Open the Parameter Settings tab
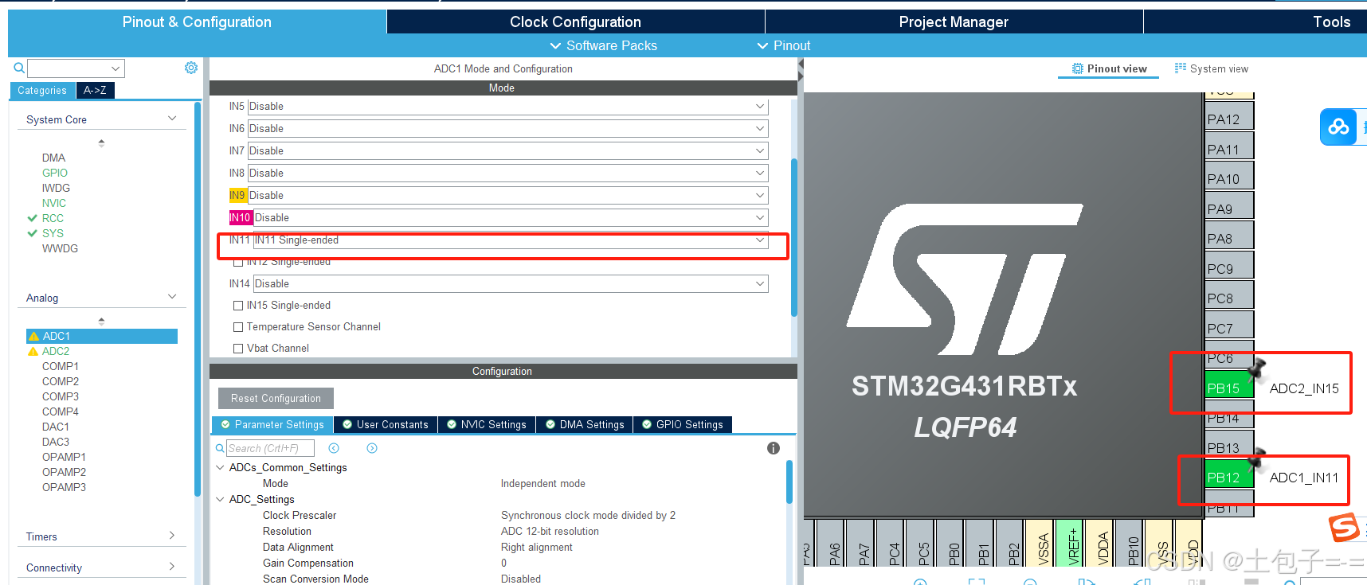Viewport: 1367px width, 585px height. click(x=272, y=424)
